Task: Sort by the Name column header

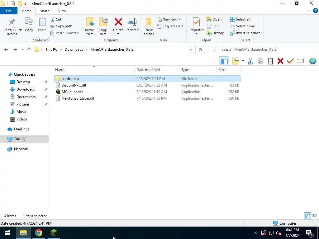Action: coord(60,69)
